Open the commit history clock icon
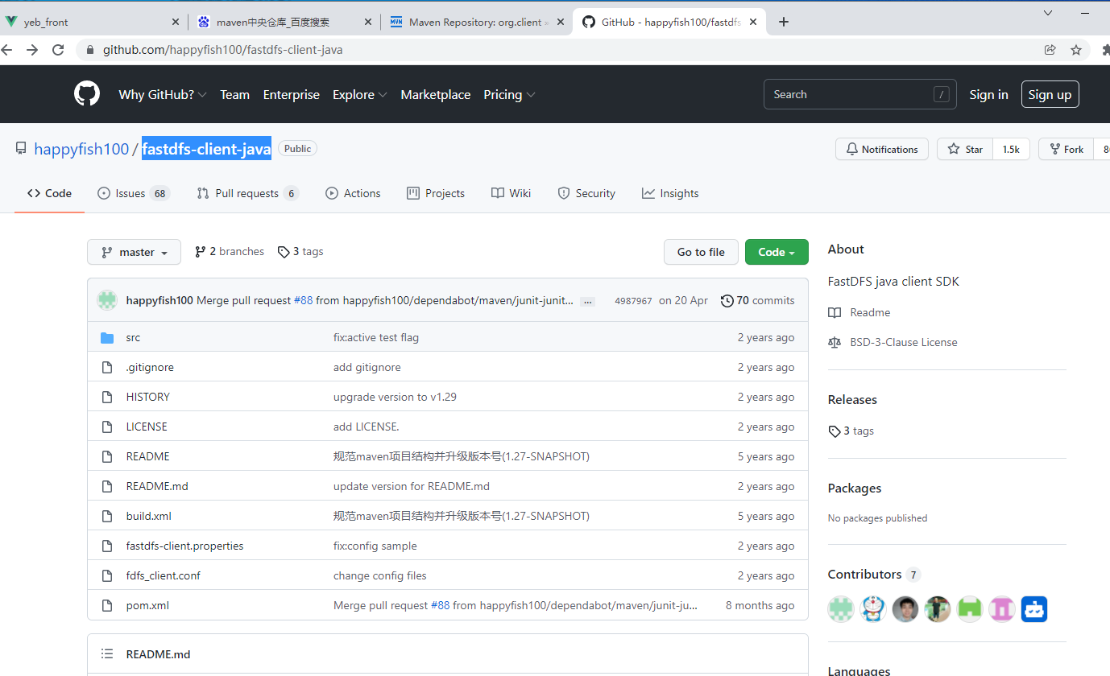 tap(727, 301)
